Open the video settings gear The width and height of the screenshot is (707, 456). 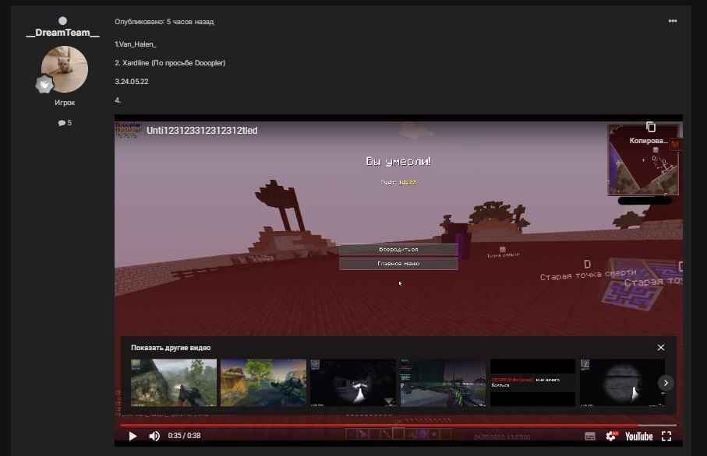coord(611,437)
